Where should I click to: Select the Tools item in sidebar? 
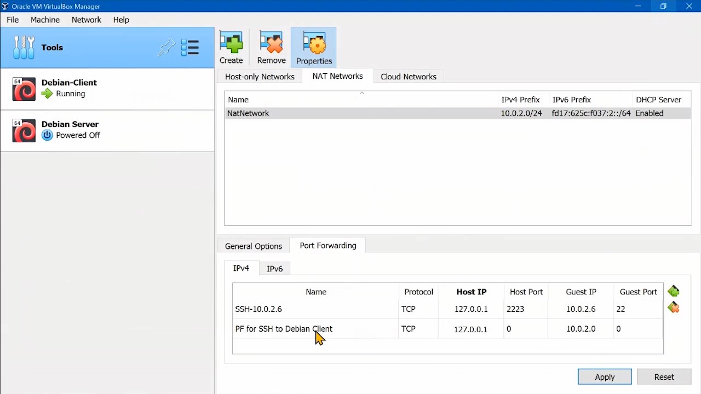pos(107,48)
